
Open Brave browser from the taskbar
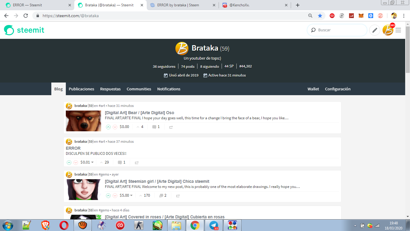coord(45,225)
